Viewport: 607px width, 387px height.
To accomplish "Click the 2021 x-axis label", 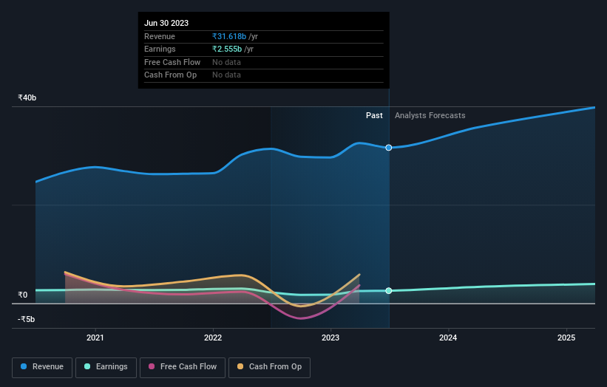I will 95,338.
